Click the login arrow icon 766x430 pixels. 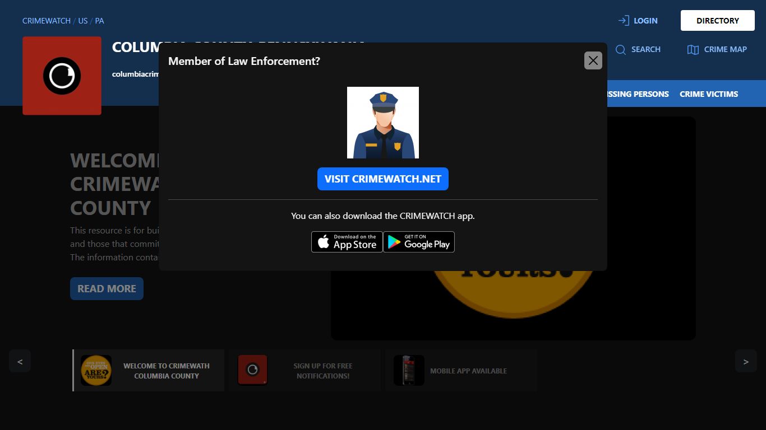[x=624, y=21]
